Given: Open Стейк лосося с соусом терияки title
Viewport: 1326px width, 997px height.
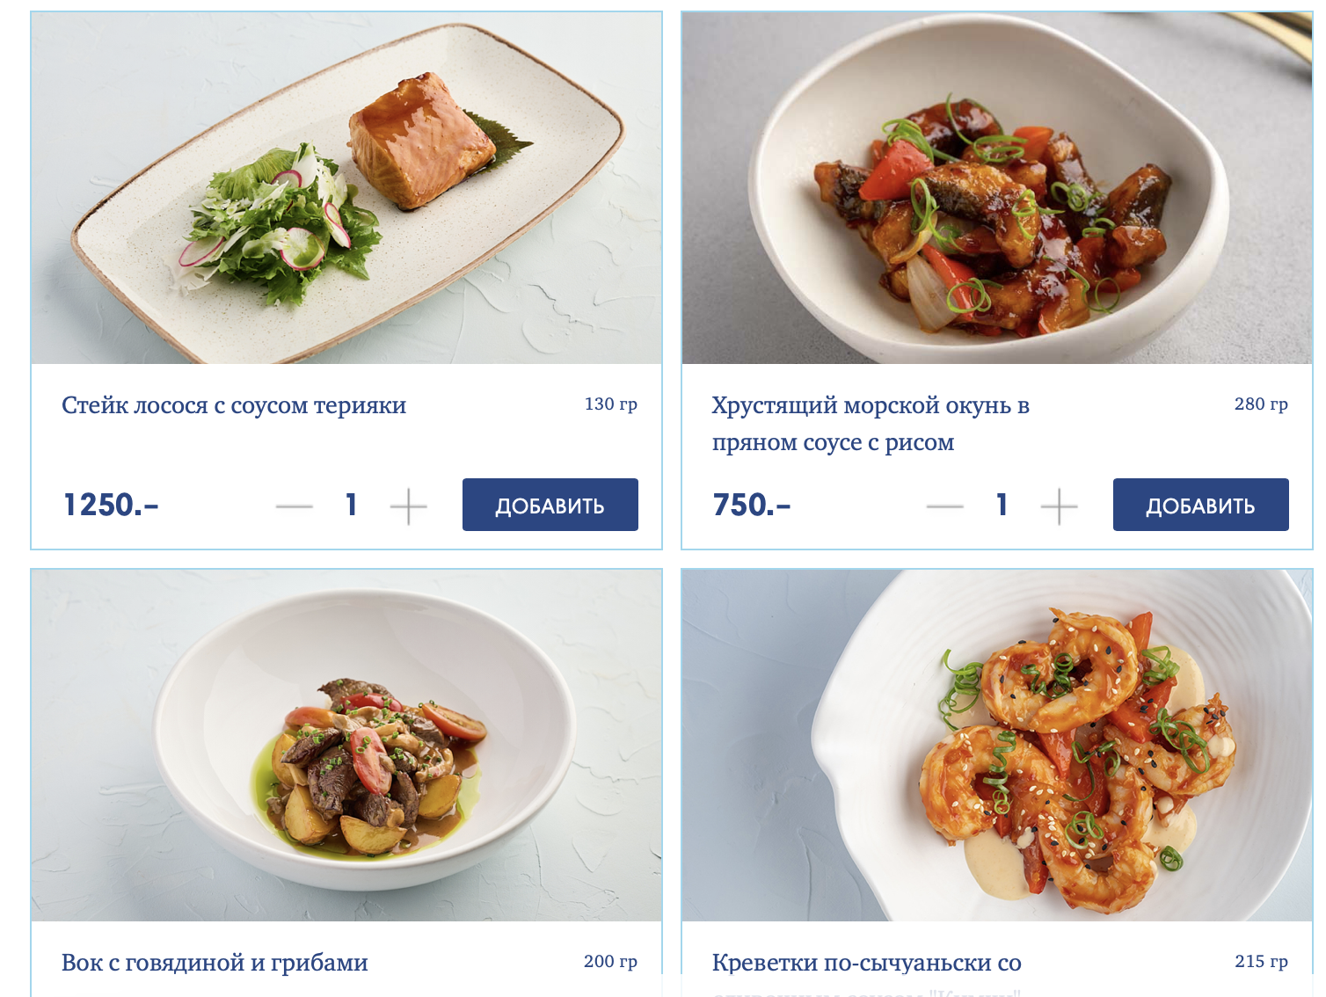Looking at the screenshot, I should (234, 405).
